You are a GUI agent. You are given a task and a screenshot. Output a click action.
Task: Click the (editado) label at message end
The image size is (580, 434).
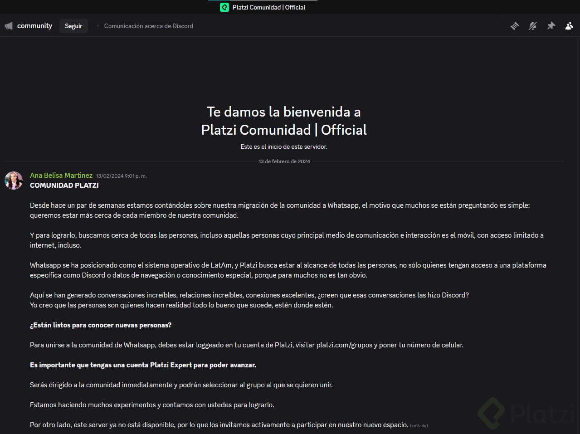point(419,426)
